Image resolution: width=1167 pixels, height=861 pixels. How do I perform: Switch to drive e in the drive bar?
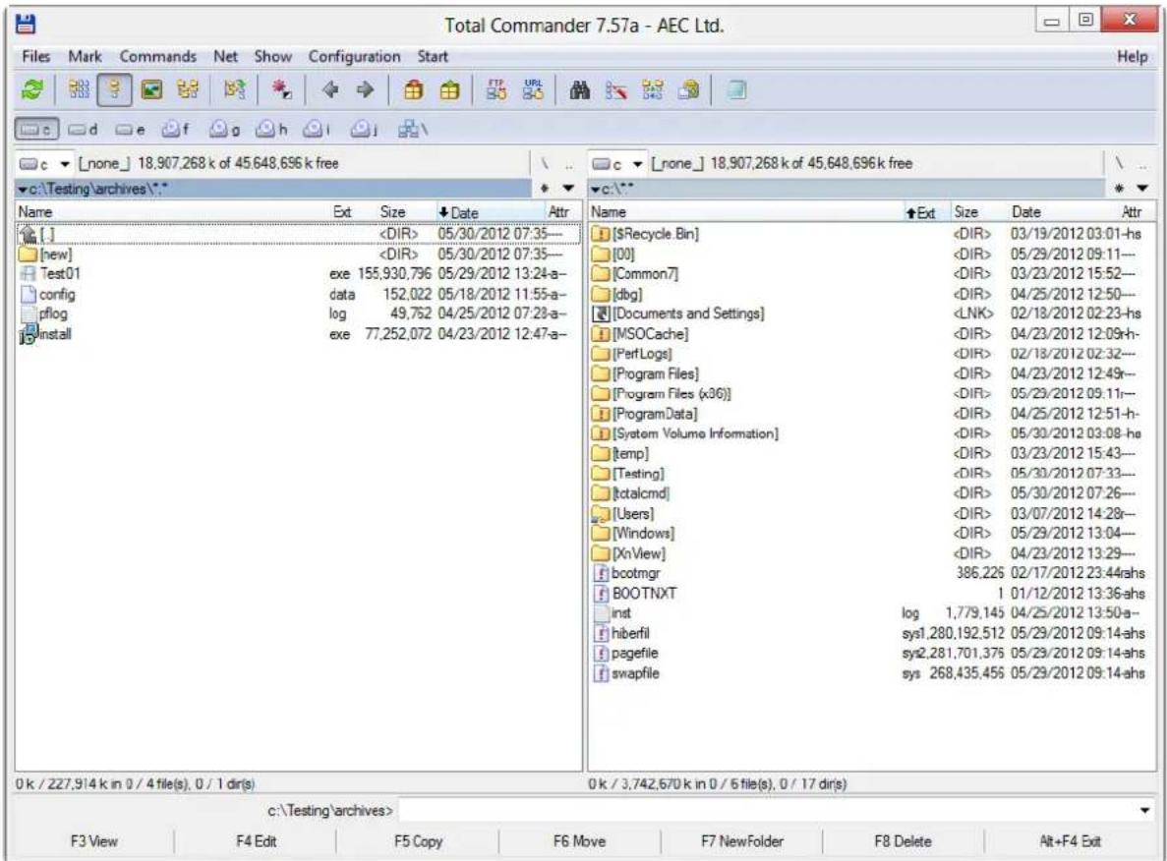[130, 130]
